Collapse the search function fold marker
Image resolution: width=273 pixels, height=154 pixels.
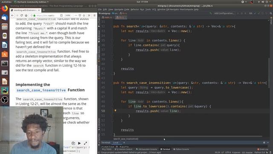pyautogui.click(x=112, y=27)
